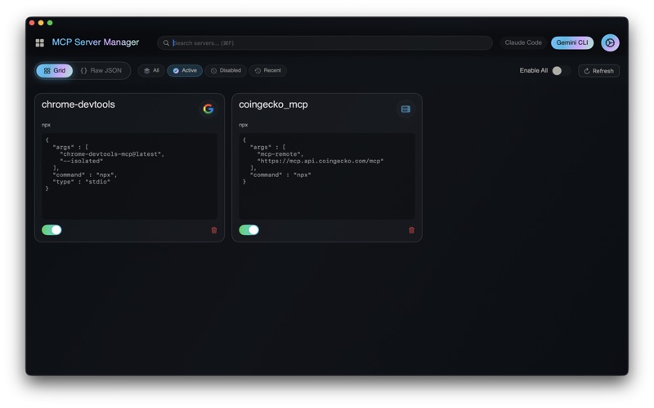This screenshot has width=654, height=408.
Task: Focus the Search servers field
Action: (325, 43)
